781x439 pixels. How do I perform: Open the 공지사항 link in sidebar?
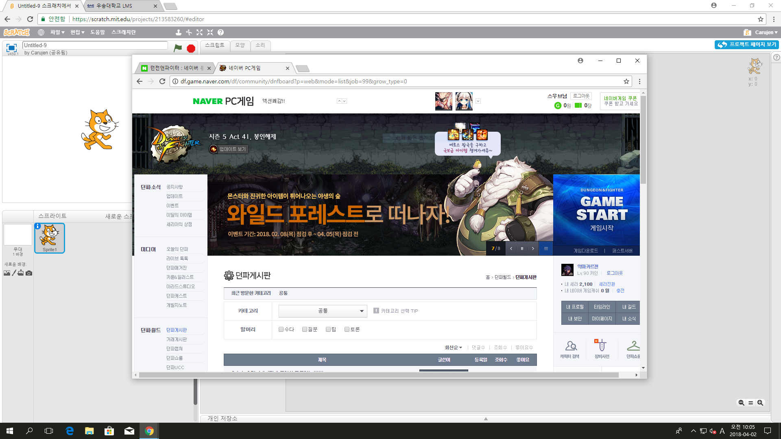175,187
